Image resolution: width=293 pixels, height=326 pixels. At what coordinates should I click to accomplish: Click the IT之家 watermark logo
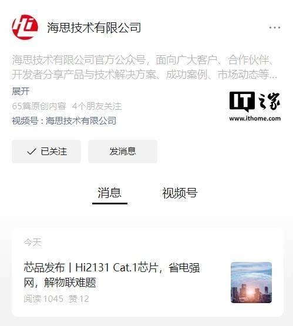pyautogui.click(x=255, y=102)
